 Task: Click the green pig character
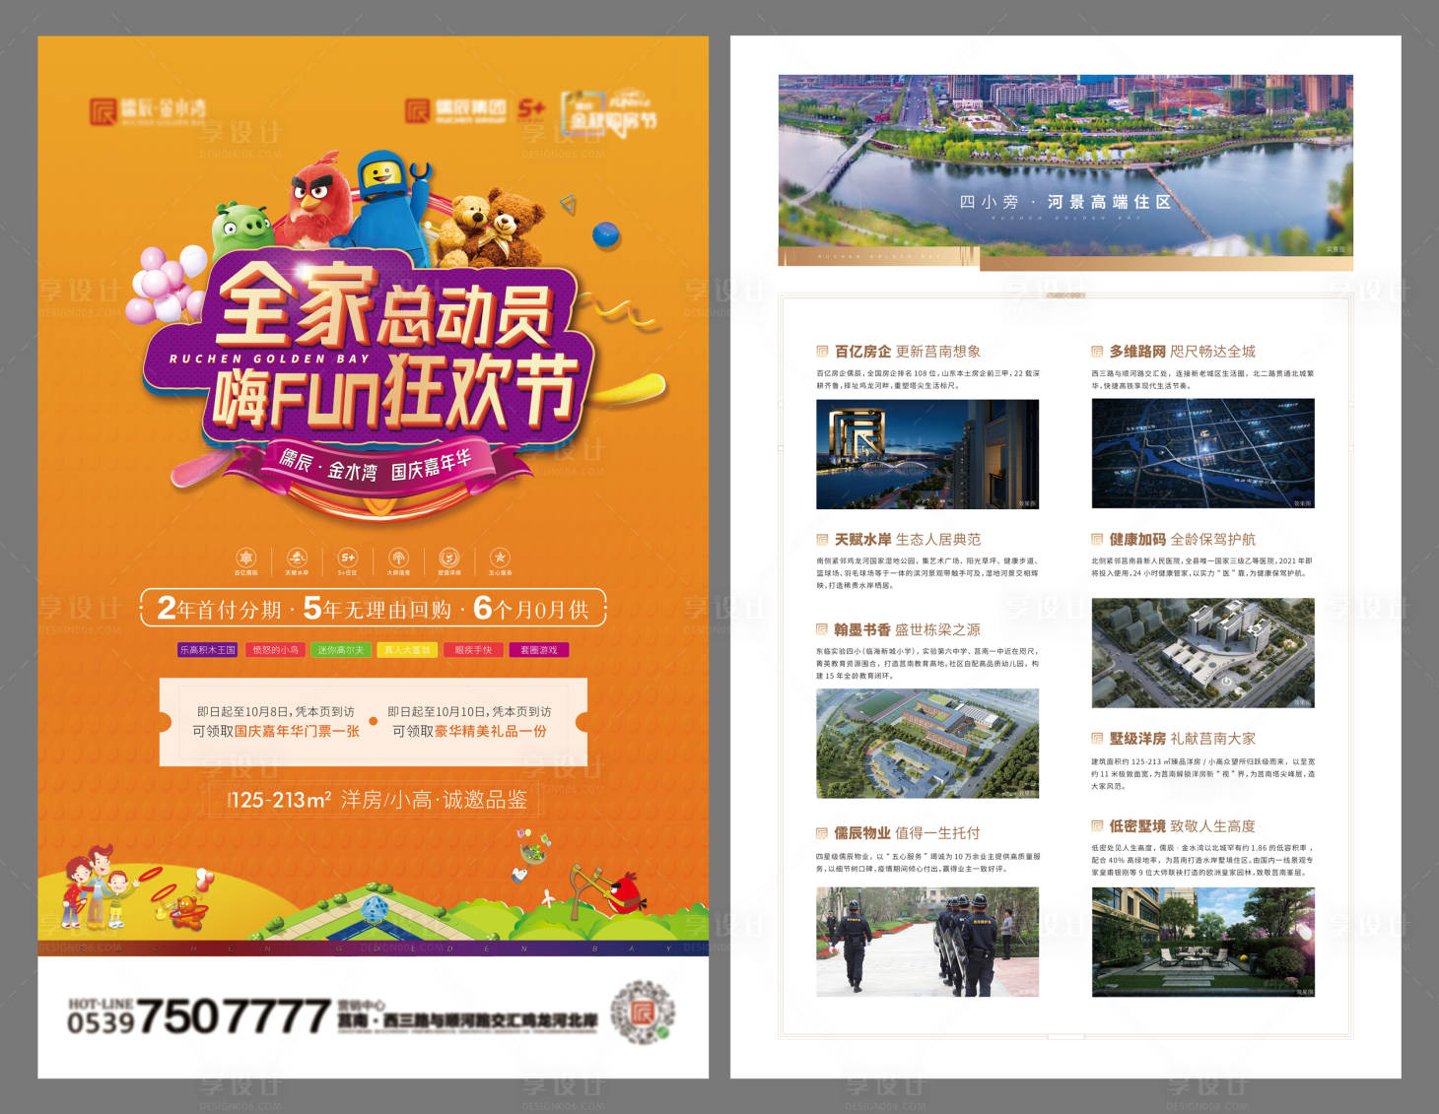pyautogui.click(x=241, y=231)
